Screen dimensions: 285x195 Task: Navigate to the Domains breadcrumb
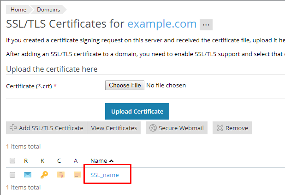(x=49, y=9)
